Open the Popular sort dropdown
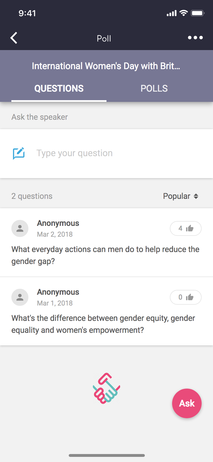This screenshot has width=213, height=462. (181, 196)
